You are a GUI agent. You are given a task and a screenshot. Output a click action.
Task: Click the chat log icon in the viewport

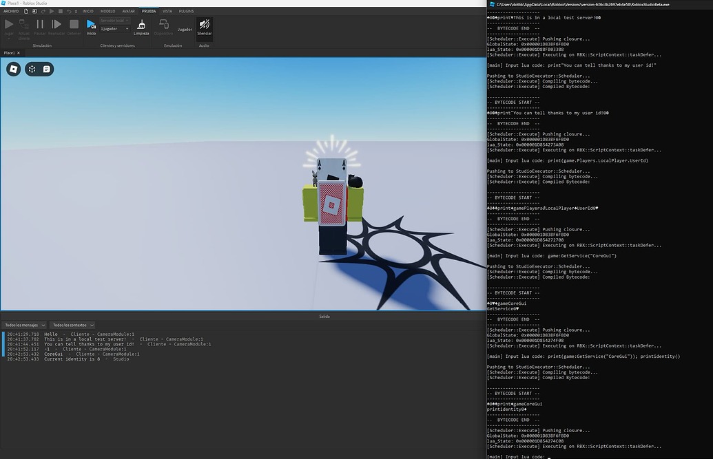(47, 69)
